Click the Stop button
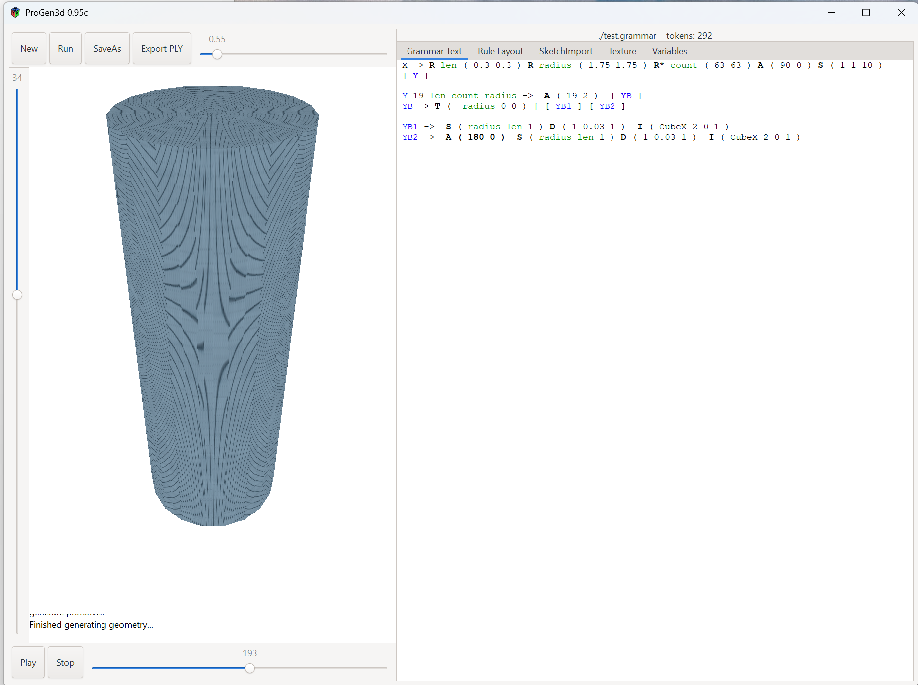This screenshot has height=685, width=918. point(65,662)
